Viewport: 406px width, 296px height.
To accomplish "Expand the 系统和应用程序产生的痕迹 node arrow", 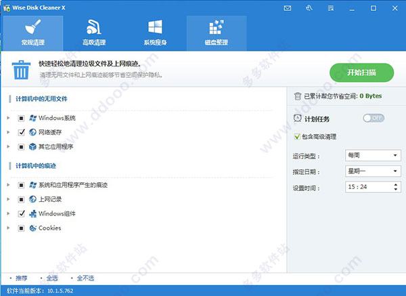I will coord(8,185).
